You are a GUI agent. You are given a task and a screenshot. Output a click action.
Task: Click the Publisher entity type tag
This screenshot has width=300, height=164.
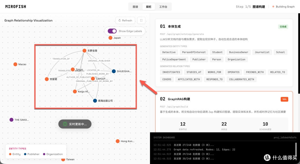[x=199, y=59]
